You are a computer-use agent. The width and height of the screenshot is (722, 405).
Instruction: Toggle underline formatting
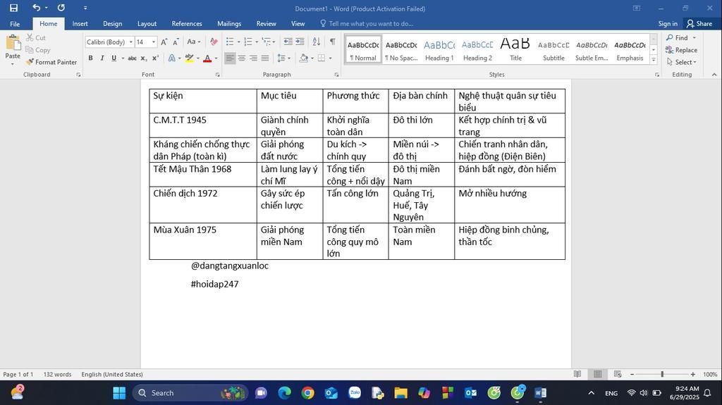point(114,58)
